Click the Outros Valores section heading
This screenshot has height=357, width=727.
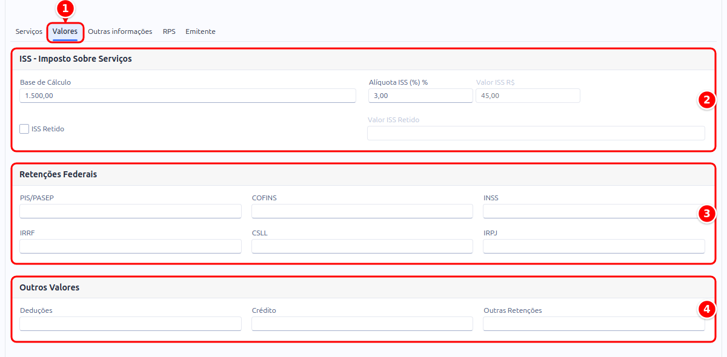pos(50,287)
